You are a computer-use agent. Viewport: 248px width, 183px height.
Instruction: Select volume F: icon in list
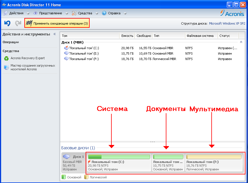click(x=66, y=59)
